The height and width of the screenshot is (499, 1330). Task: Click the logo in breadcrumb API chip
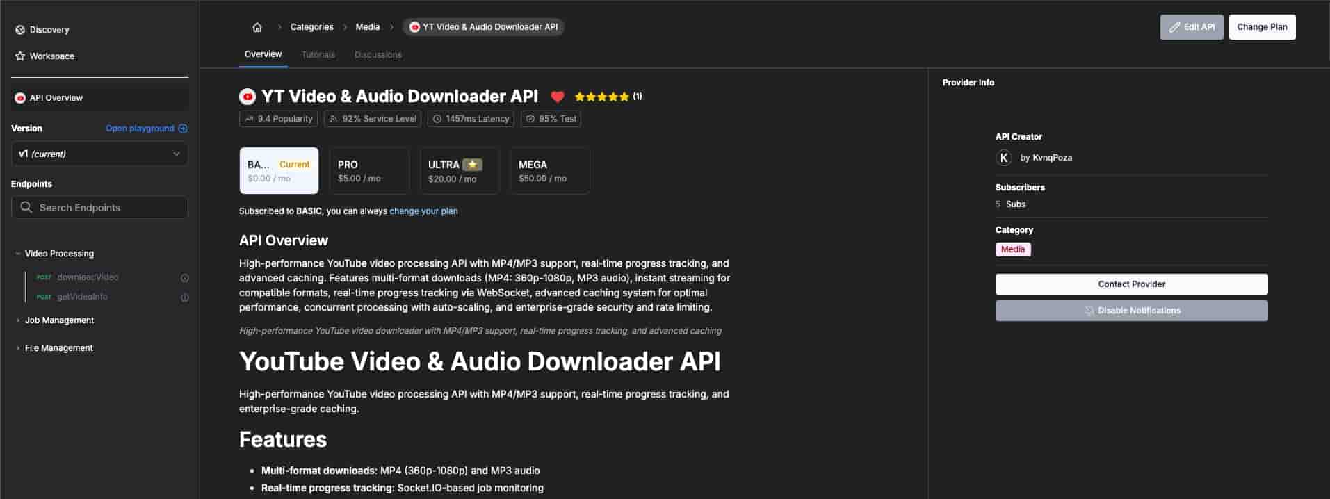(x=415, y=27)
